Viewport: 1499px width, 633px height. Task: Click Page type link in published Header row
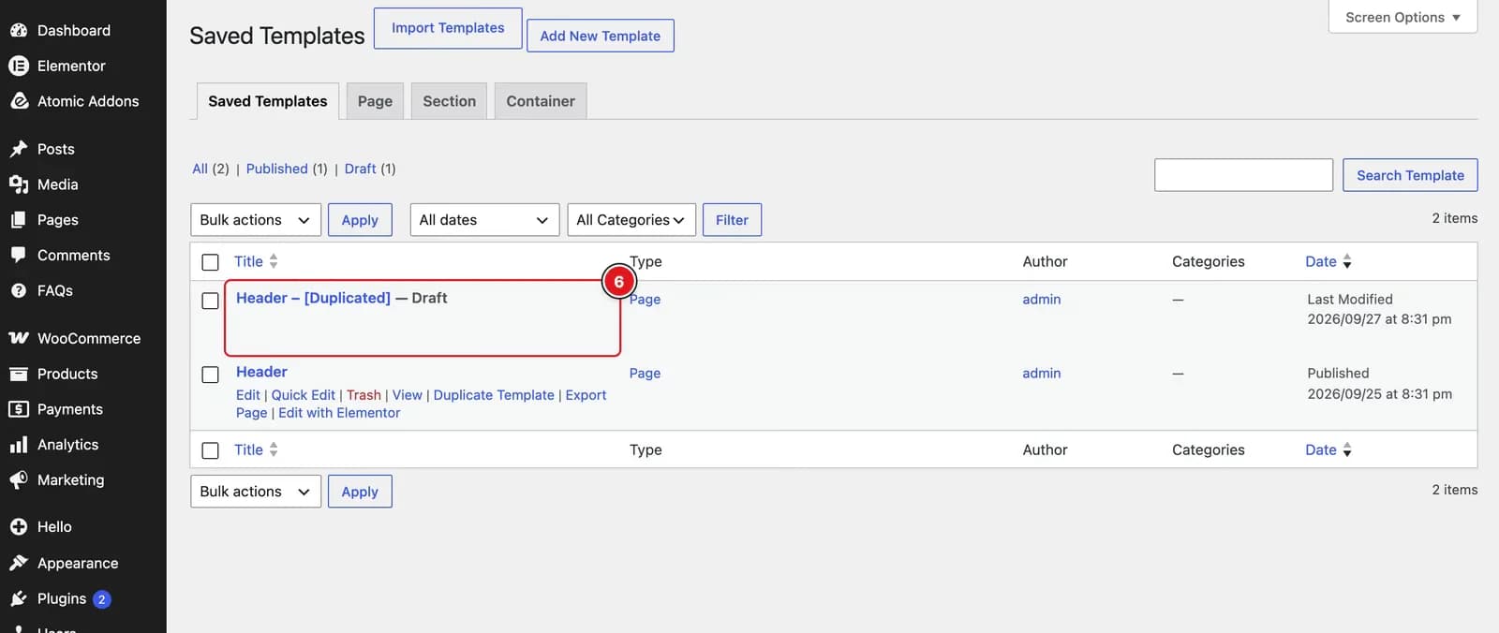[x=645, y=373]
